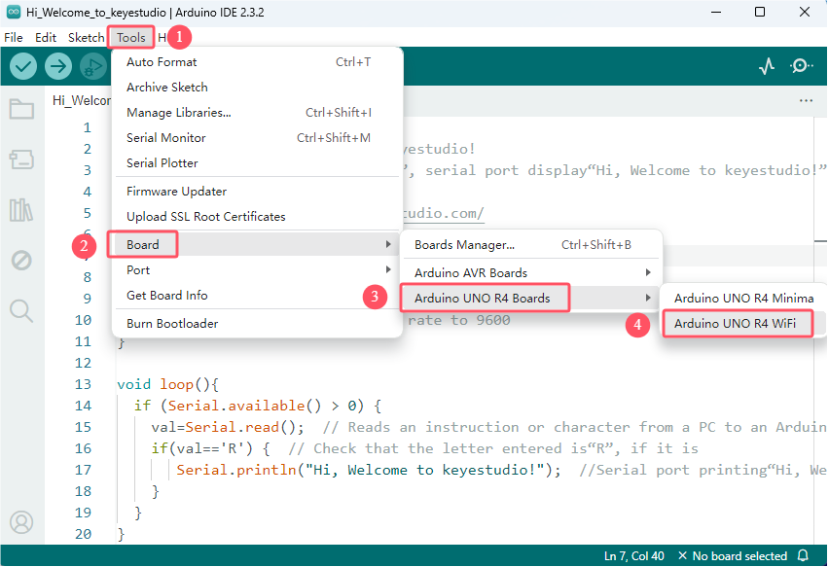Choose Serial Plotter menu entry

pos(257,163)
